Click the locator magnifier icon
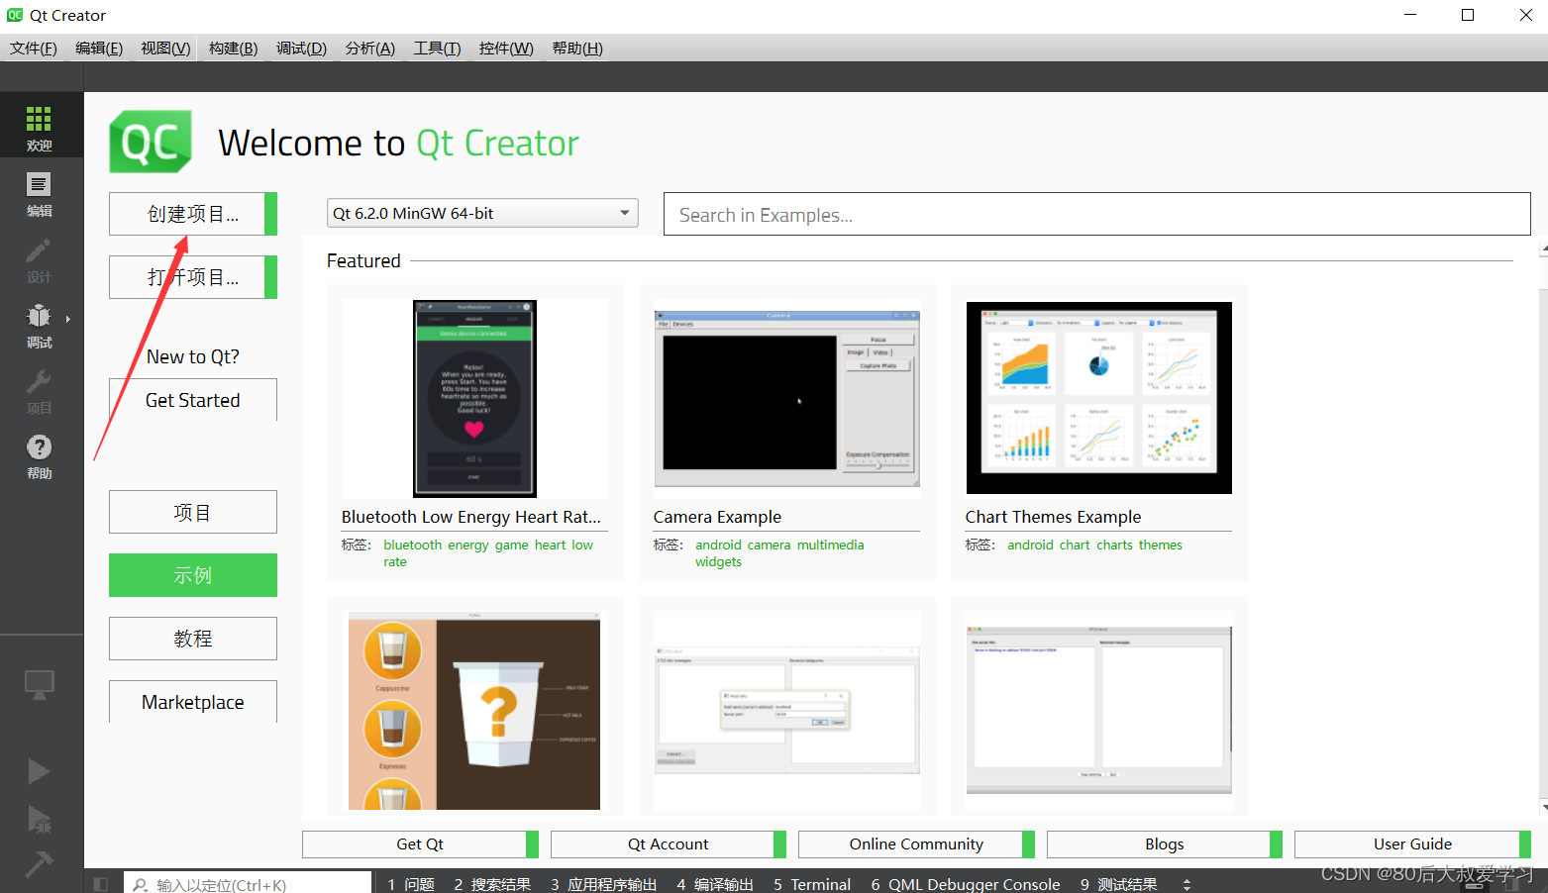 pyautogui.click(x=141, y=884)
